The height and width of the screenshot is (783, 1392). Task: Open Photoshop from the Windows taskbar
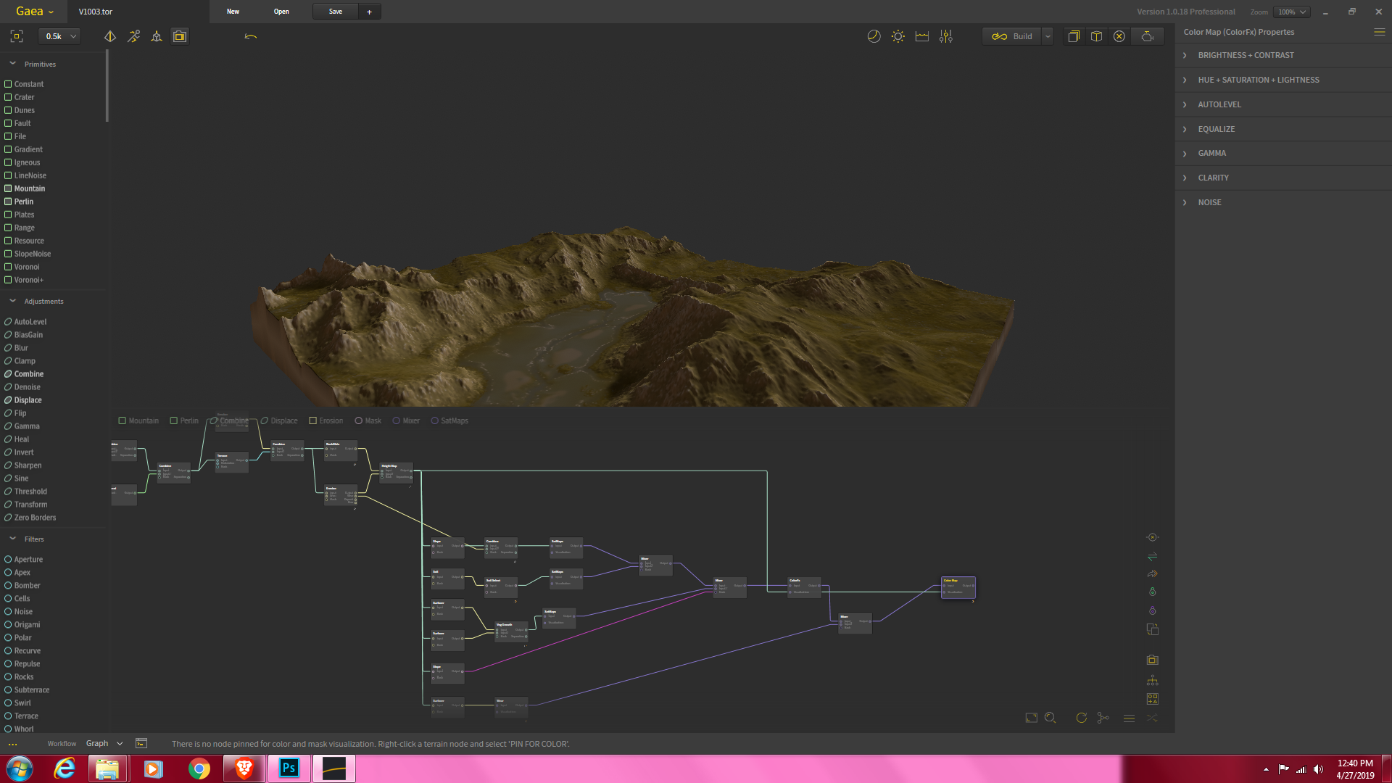coord(289,768)
